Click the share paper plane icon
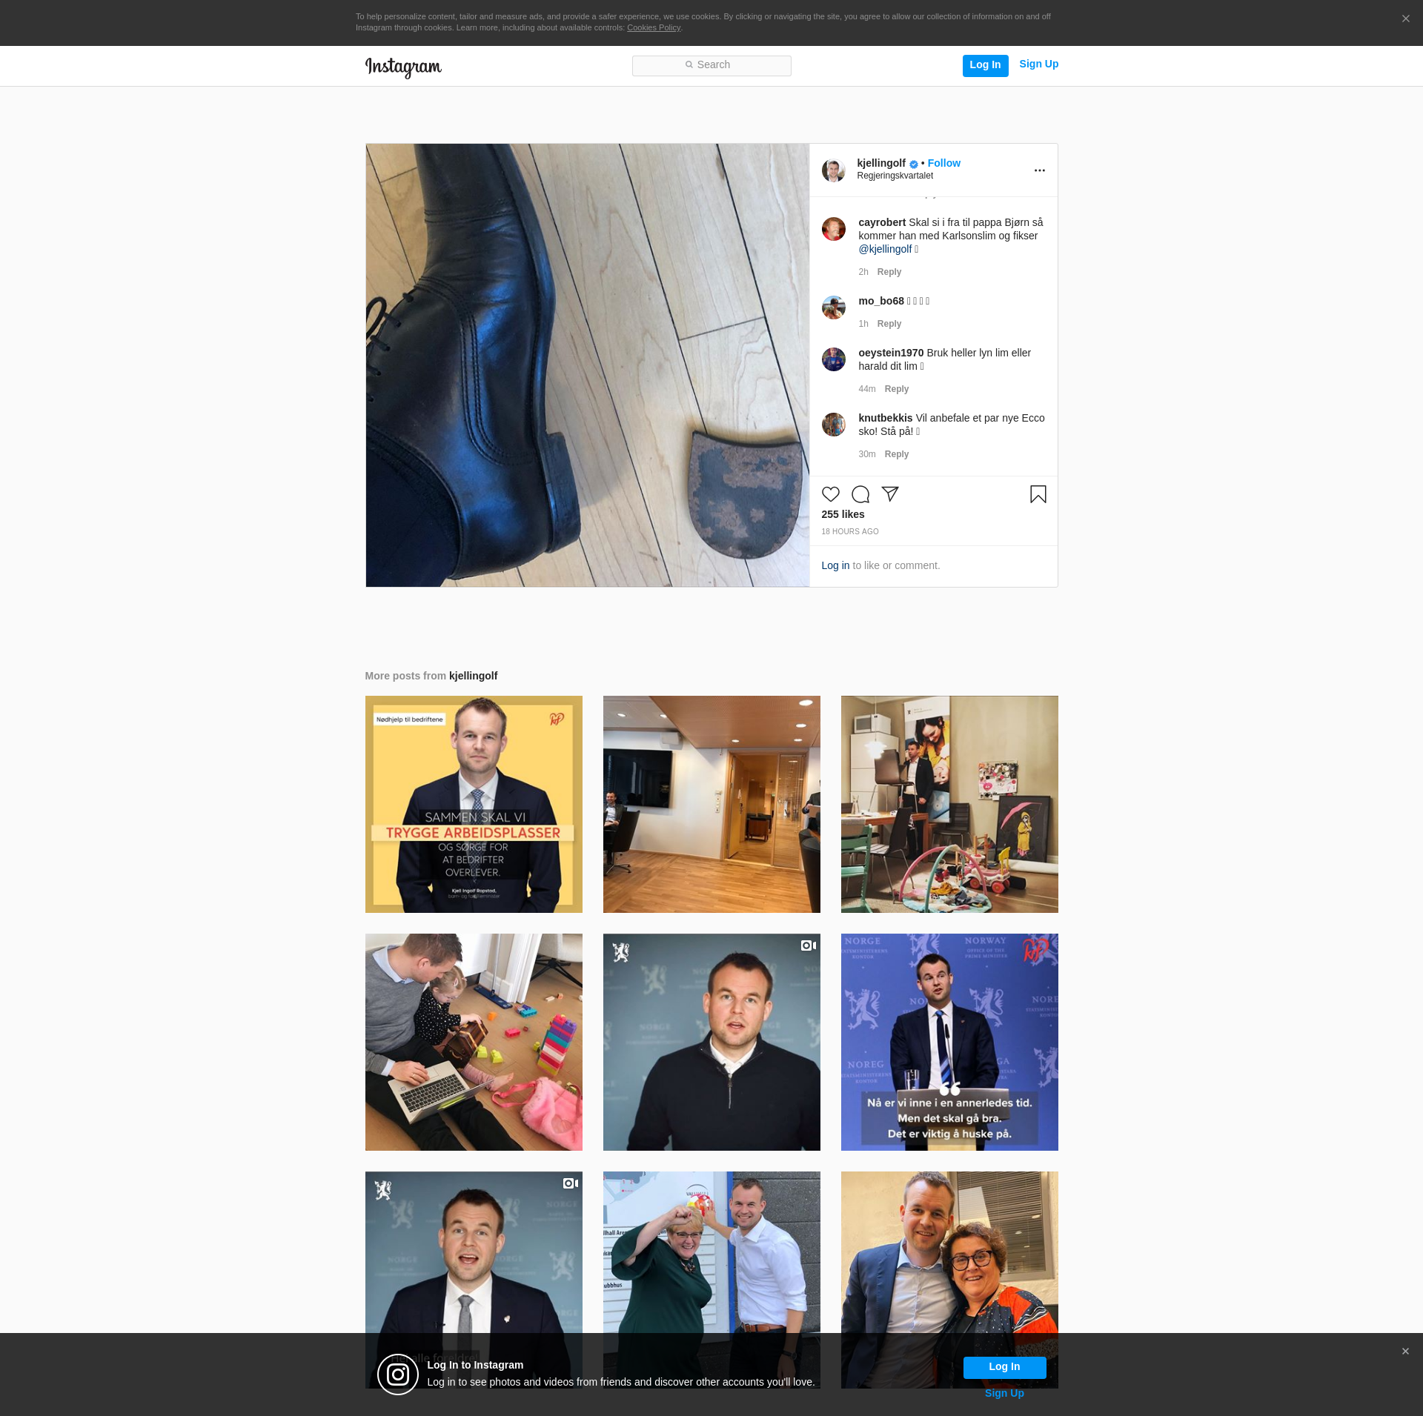 click(890, 494)
